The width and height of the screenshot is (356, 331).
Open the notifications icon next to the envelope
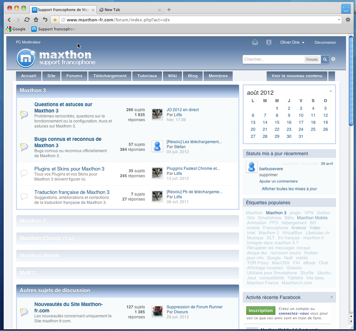[269, 42]
